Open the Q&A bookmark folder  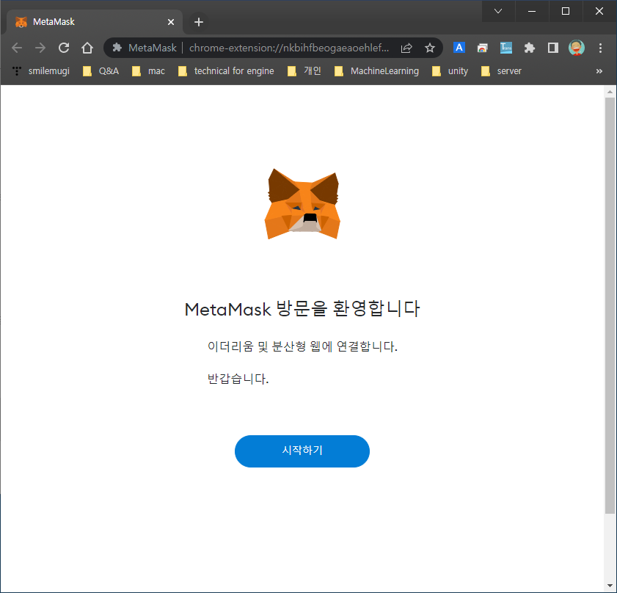point(101,71)
